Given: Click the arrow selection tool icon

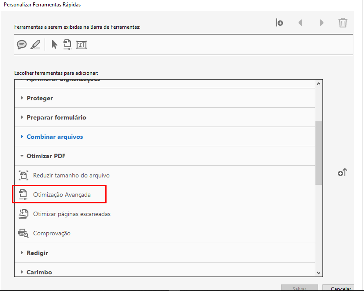Looking at the screenshot, I should pos(54,44).
